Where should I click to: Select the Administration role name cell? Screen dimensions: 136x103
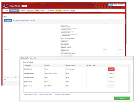(7, 50)
